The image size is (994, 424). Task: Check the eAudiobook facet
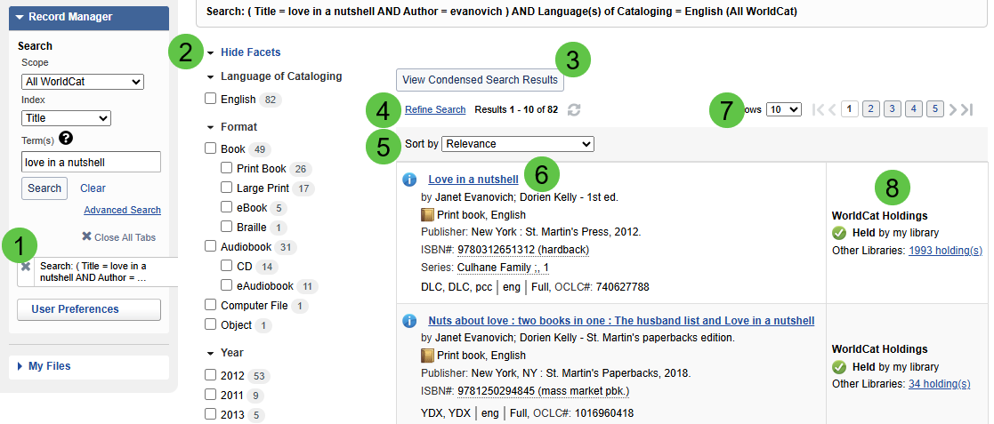[x=226, y=285]
